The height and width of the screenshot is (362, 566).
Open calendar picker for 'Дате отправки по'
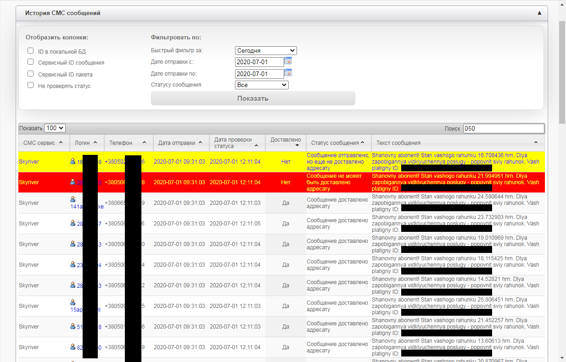pyautogui.click(x=288, y=73)
